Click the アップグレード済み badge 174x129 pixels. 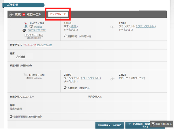tap(34, 35)
